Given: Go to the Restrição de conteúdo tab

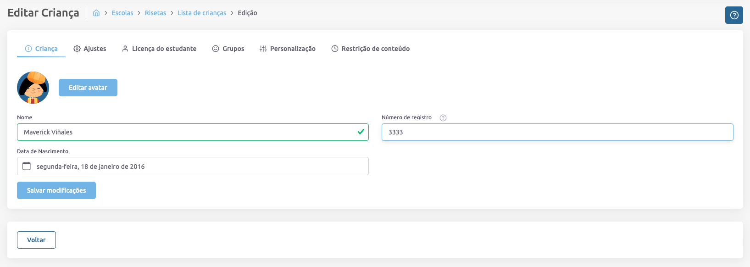Looking at the screenshot, I should click(375, 49).
